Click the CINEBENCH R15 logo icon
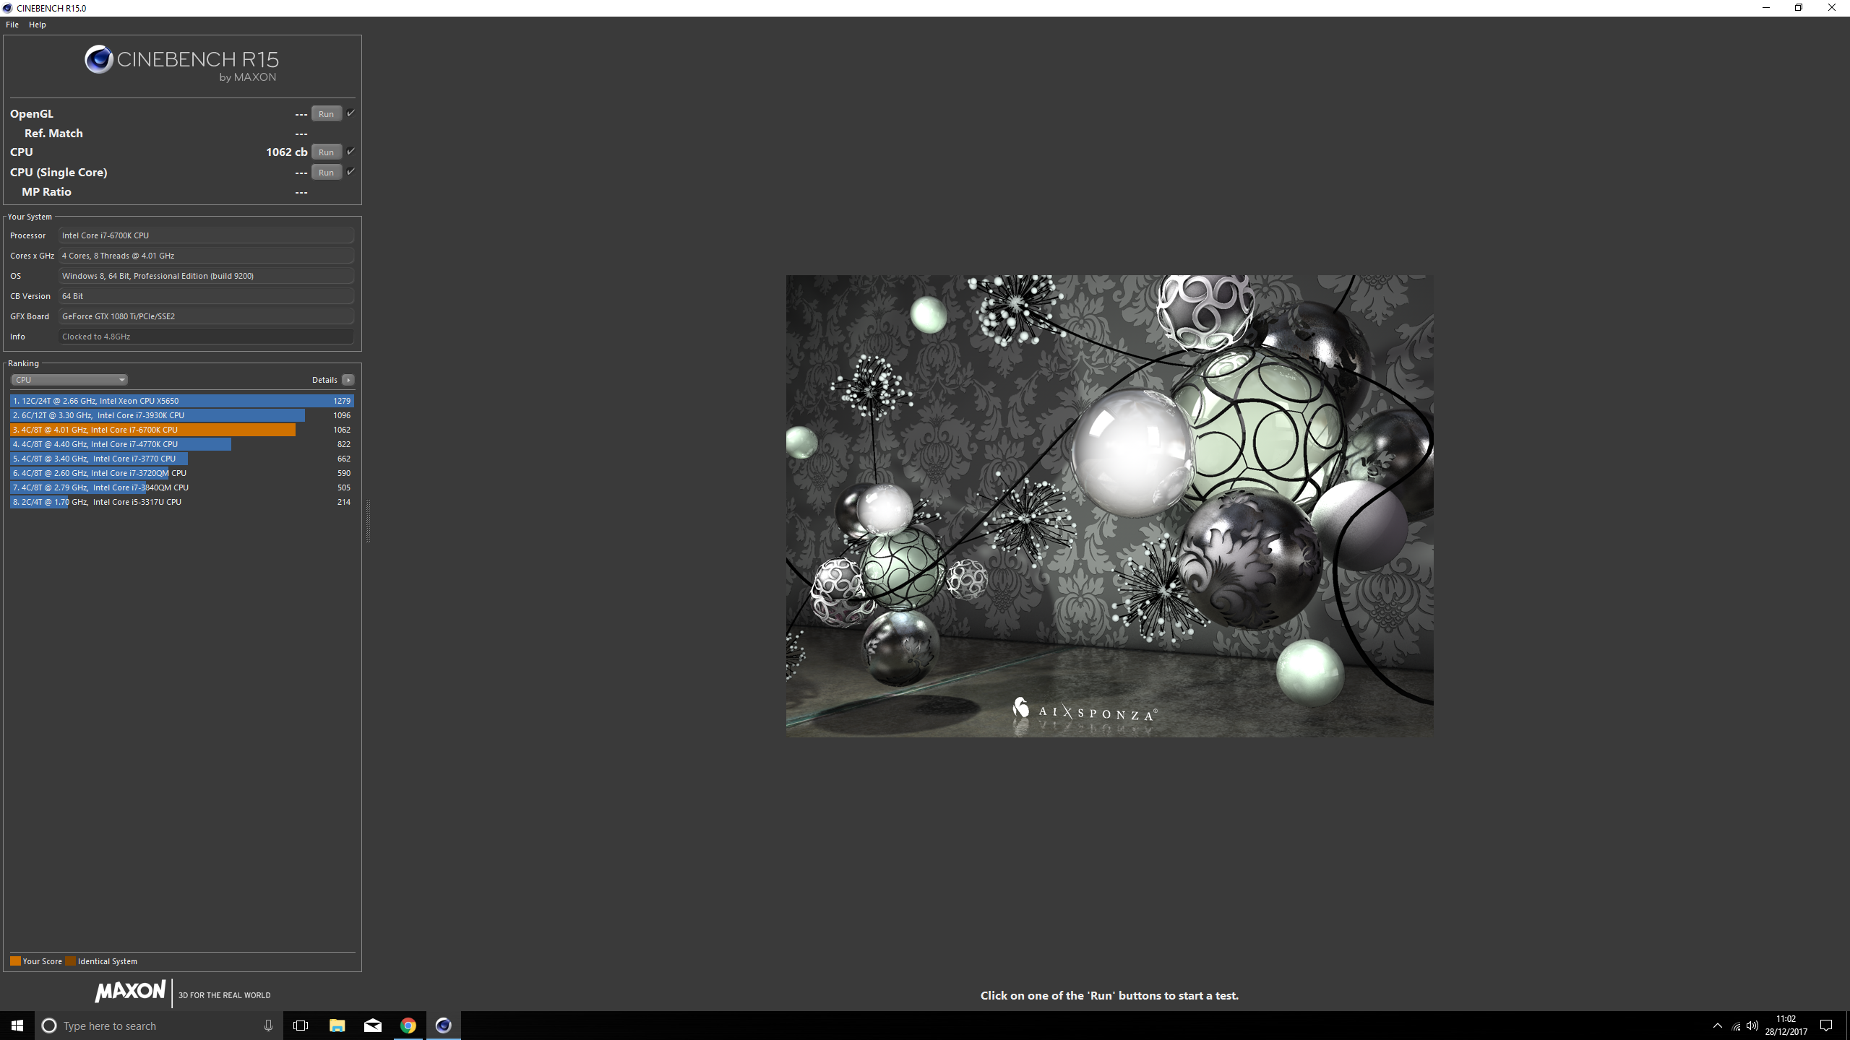The width and height of the screenshot is (1850, 1040). [x=99, y=59]
